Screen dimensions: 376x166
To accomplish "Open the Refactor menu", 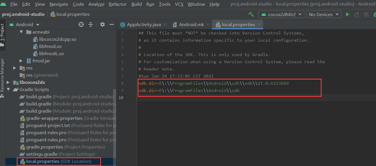I will click(118, 4).
